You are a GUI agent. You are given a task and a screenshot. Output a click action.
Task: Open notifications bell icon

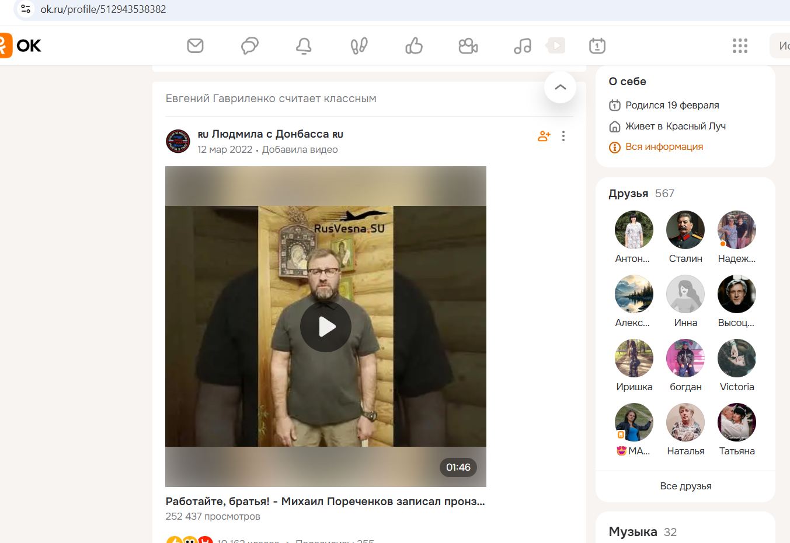point(304,45)
